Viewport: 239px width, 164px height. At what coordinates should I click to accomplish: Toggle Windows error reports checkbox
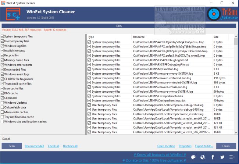pyautogui.click(x=2, y=65)
